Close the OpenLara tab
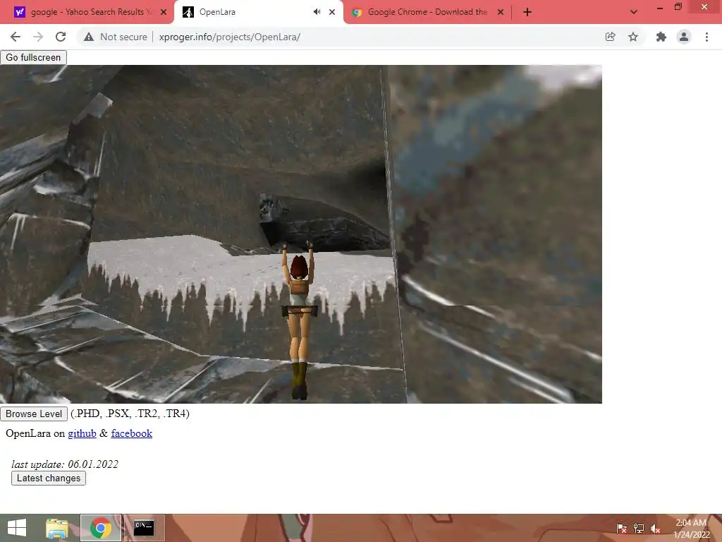This screenshot has height=542, width=722. (332, 12)
